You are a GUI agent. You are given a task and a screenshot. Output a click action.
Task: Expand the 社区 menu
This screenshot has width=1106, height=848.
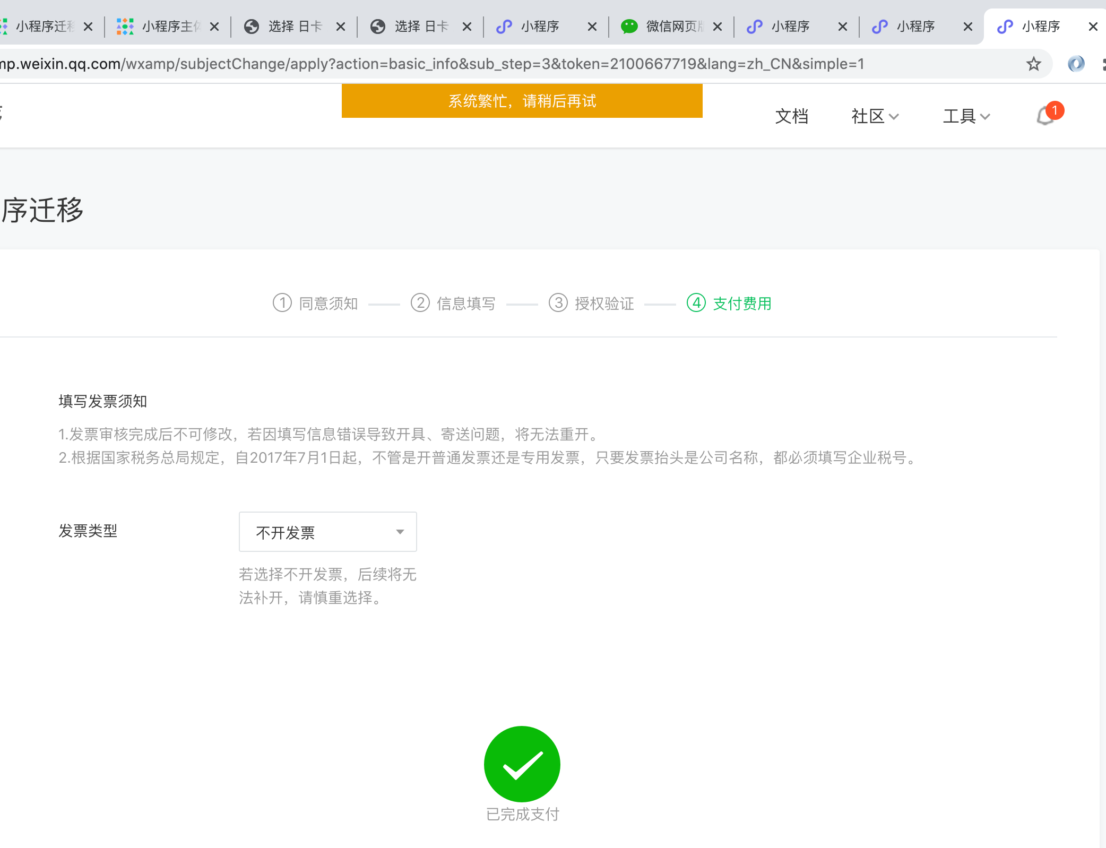pyautogui.click(x=875, y=116)
